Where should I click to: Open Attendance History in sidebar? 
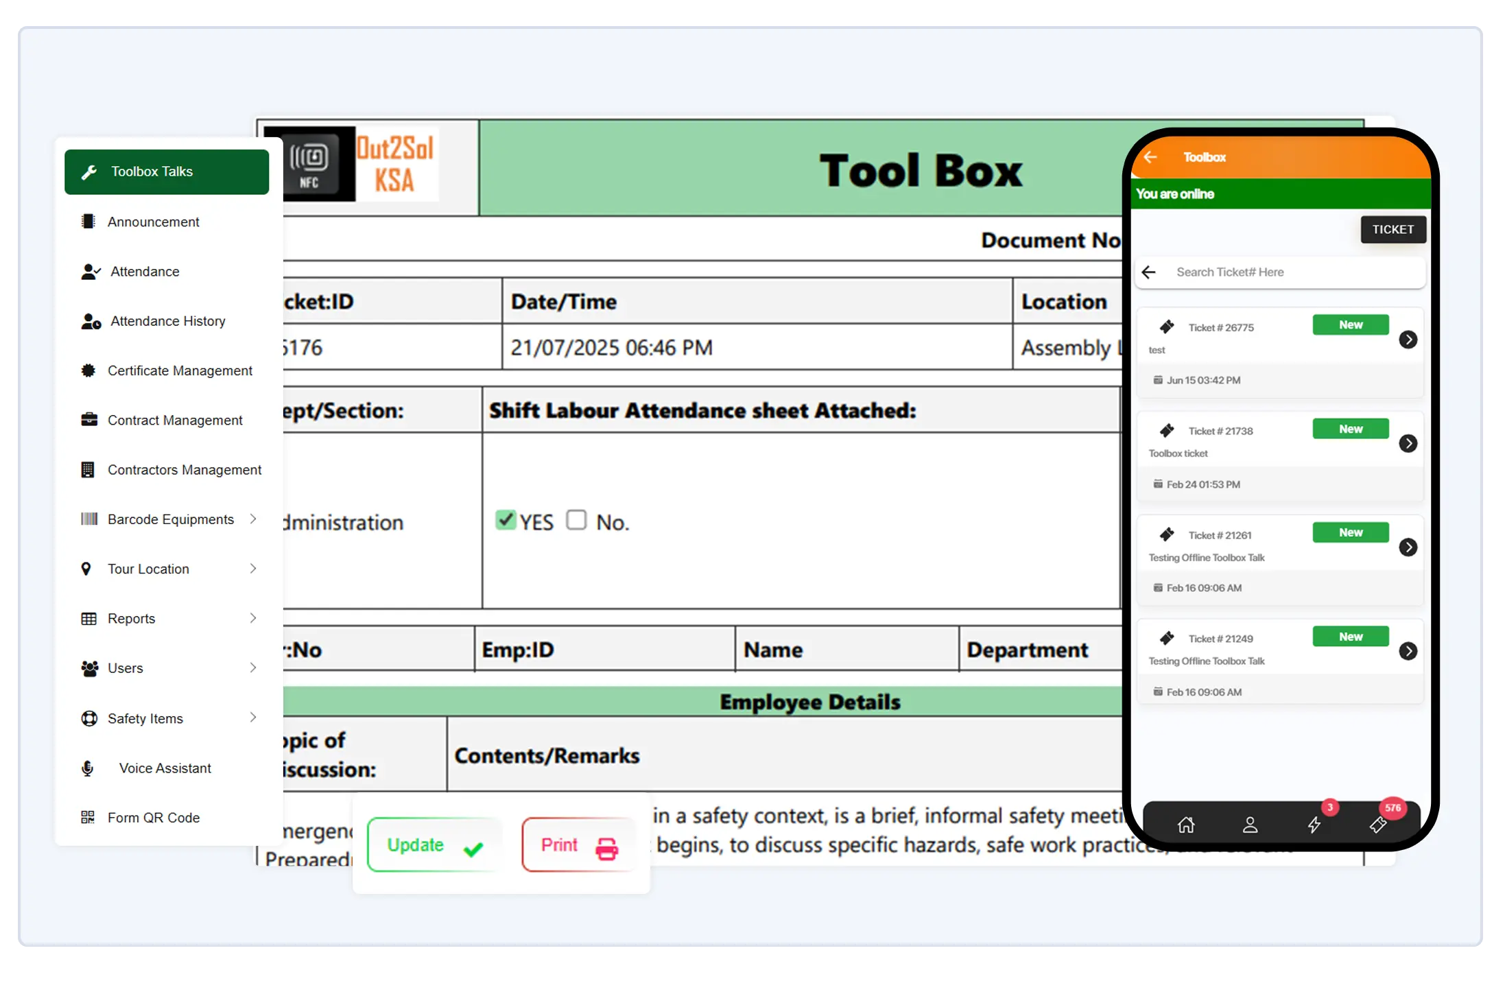(x=167, y=321)
